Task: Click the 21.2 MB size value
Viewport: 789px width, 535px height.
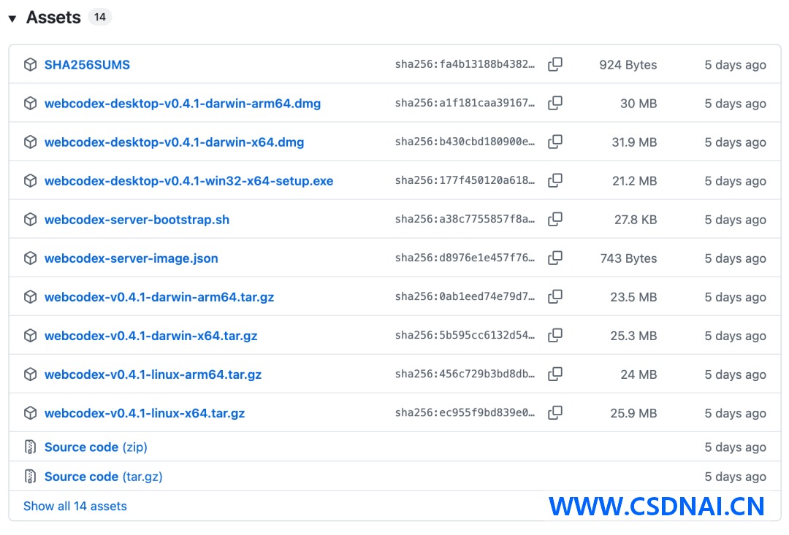Action: 635,181
